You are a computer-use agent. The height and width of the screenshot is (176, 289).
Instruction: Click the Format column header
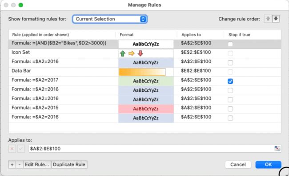tap(127, 35)
